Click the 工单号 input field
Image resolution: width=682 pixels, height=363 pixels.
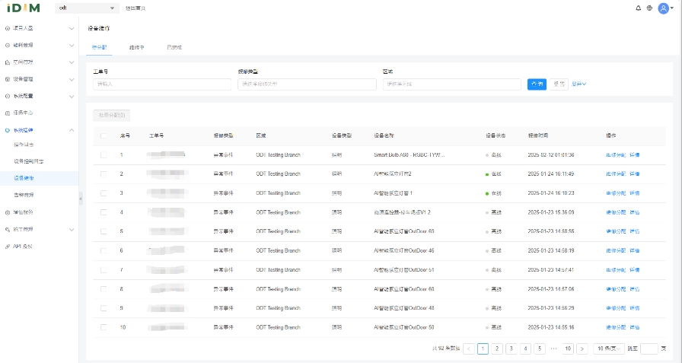pyautogui.click(x=161, y=84)
